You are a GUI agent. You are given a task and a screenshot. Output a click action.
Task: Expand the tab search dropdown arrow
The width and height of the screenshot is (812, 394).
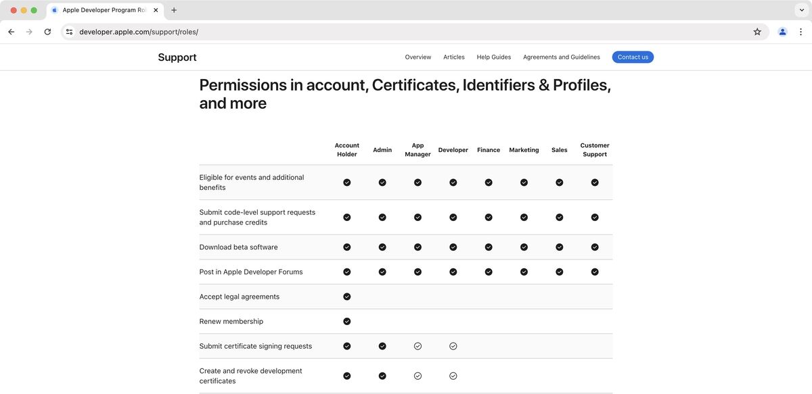tap(802, 10)
